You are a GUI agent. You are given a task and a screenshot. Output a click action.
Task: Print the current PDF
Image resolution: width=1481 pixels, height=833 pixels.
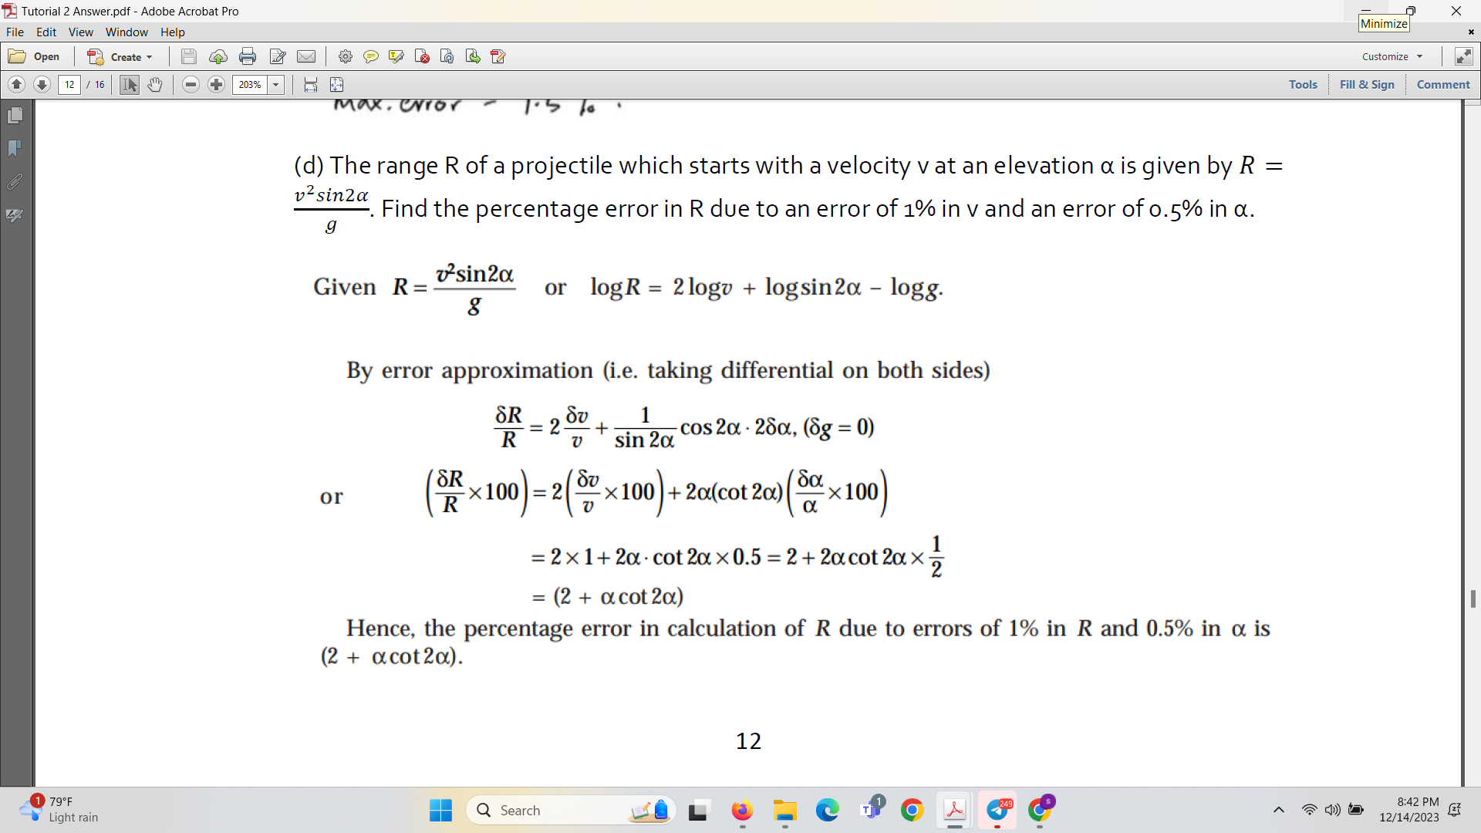tap(248, 56)
